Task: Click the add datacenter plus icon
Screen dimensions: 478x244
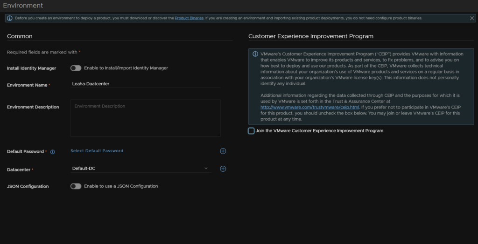Action: click(x=223, y=169)
